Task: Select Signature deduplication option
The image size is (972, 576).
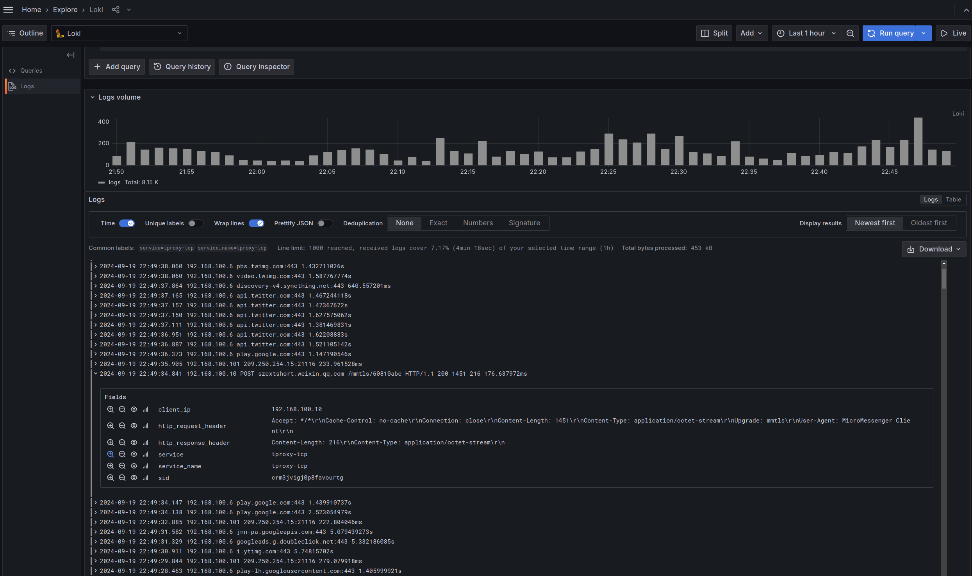Action: pos(524,223)
